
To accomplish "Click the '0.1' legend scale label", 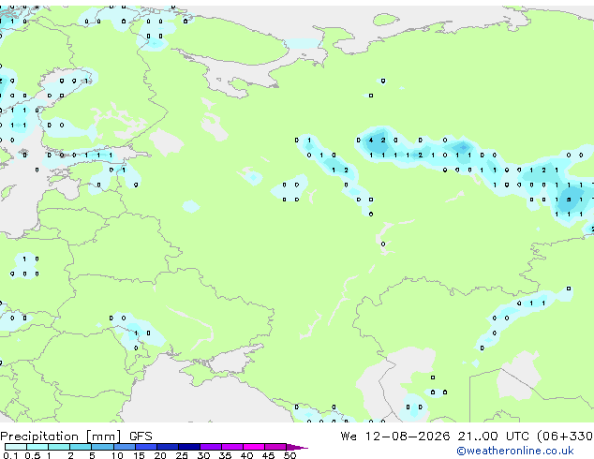I will pyautogui.click(x=10, y=455).
